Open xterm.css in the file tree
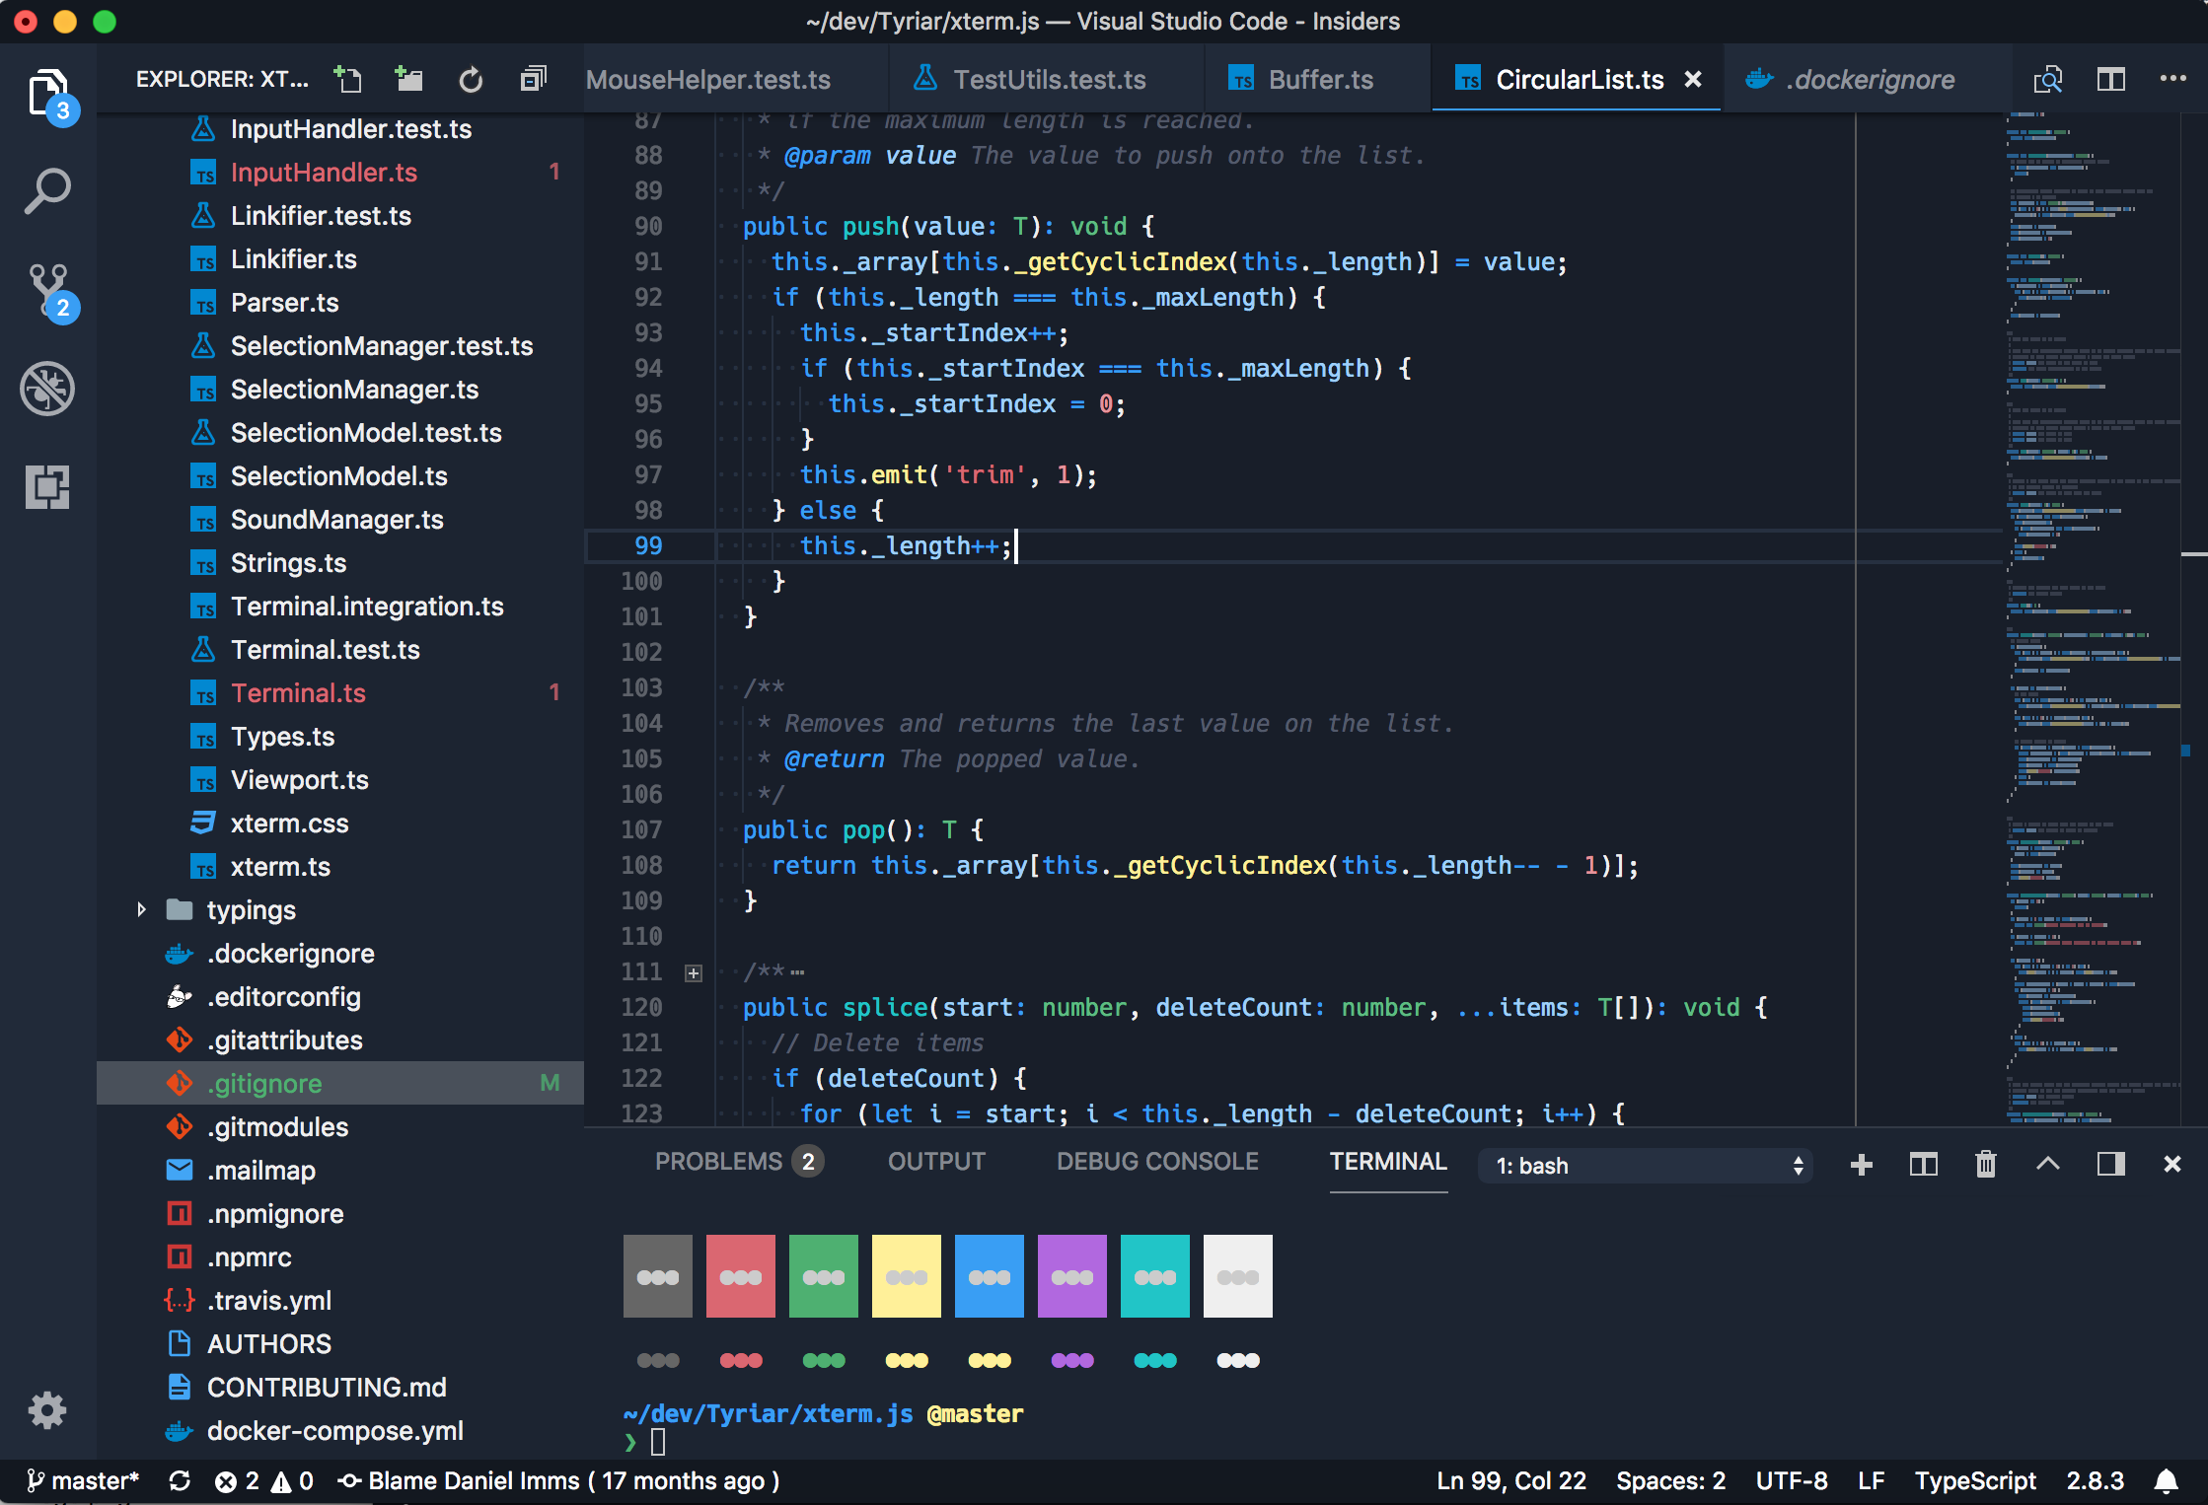 click(x=340, y=823)
